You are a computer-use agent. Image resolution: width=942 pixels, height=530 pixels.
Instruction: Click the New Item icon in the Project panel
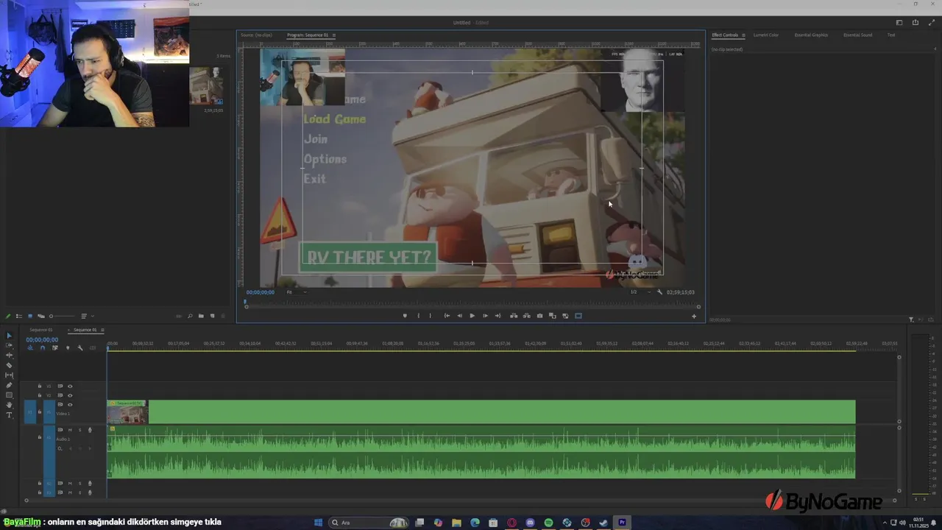(x=213, y=317)
